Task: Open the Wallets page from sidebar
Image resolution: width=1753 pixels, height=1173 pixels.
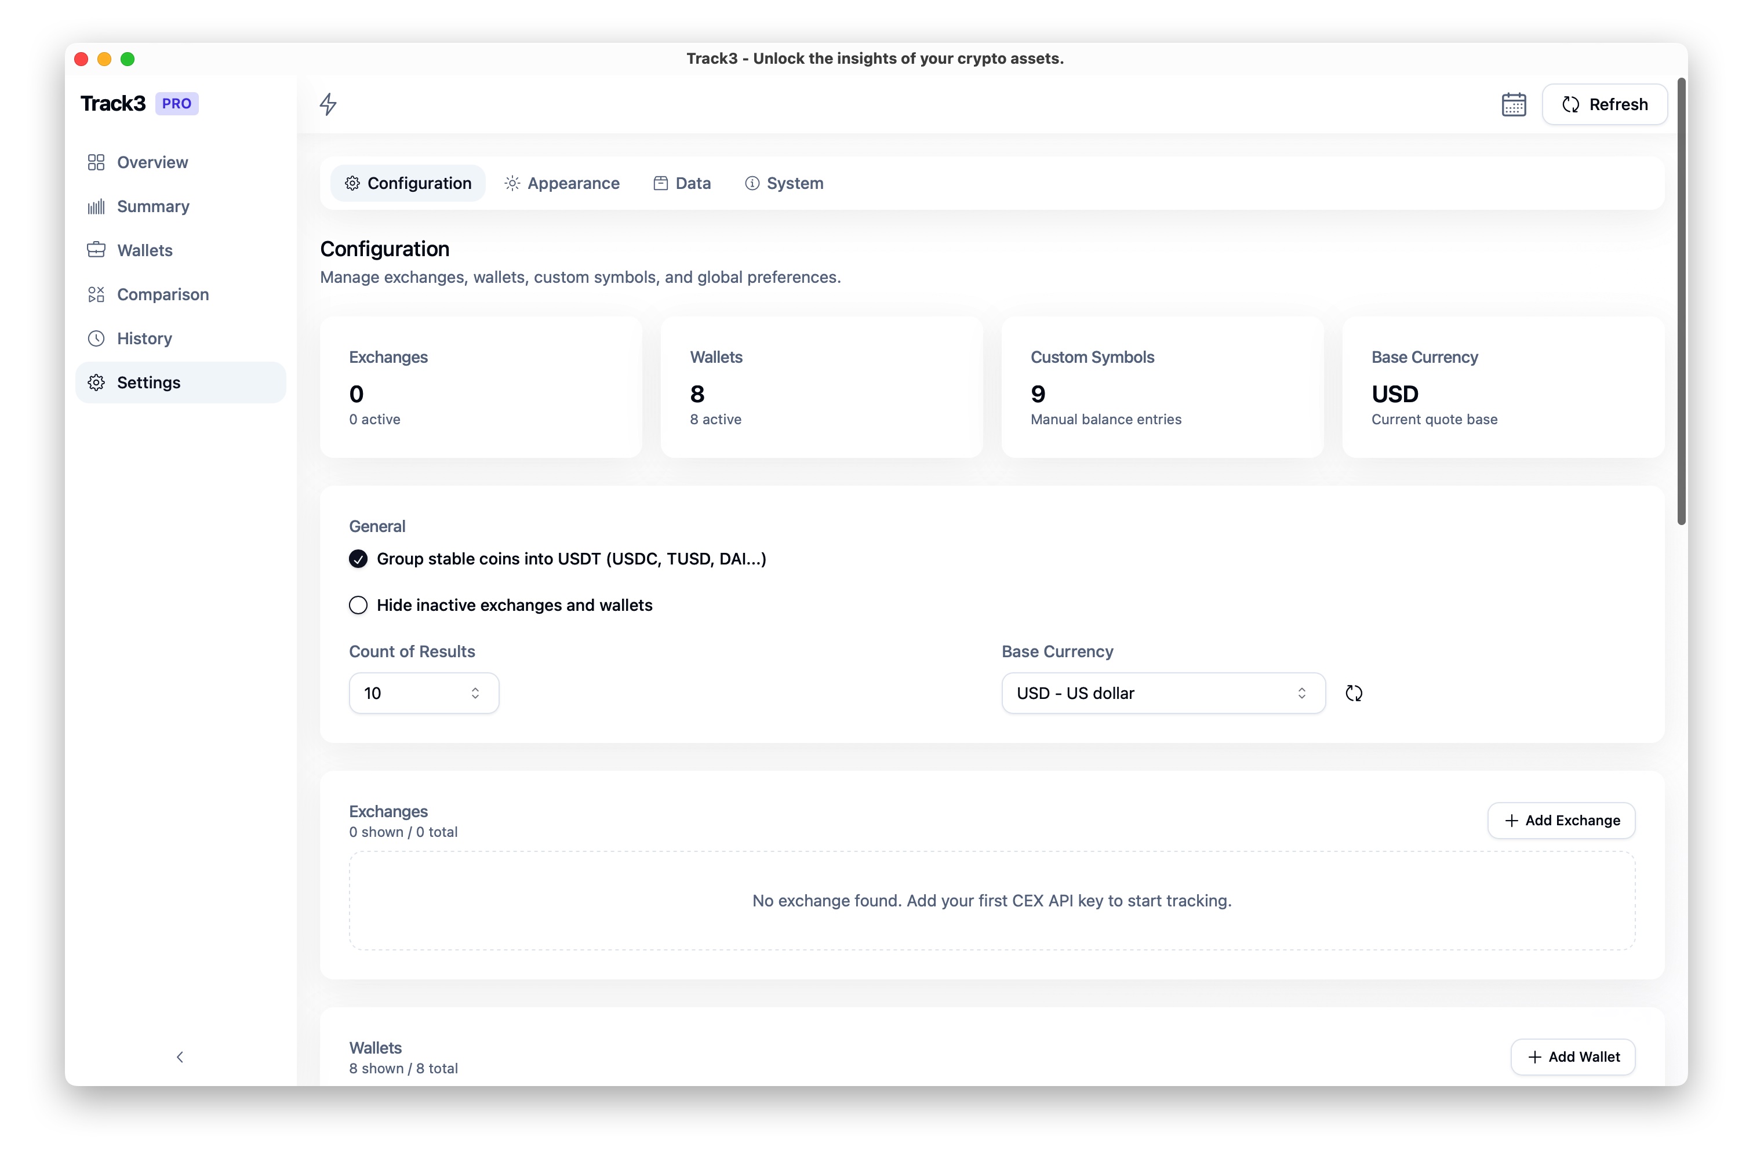Action: coord(144,250)
